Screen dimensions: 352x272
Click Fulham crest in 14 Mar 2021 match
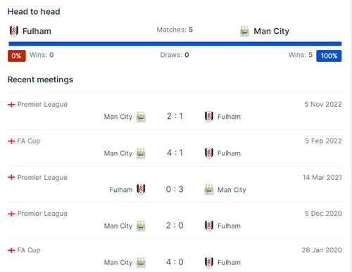click(141, 189)
